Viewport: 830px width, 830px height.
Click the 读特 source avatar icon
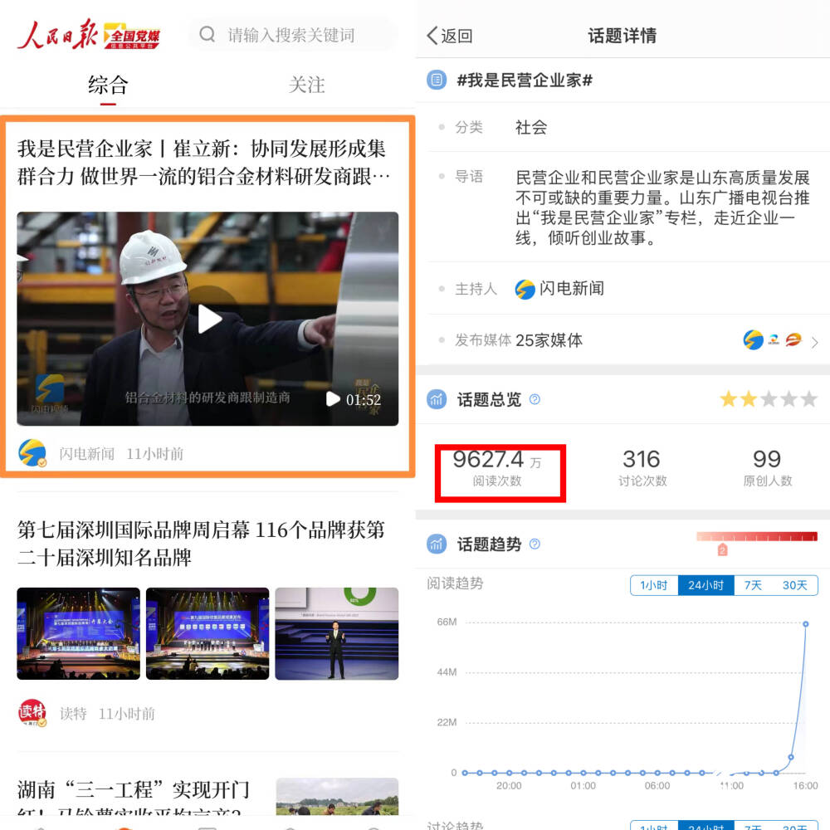tap(32, 713)
